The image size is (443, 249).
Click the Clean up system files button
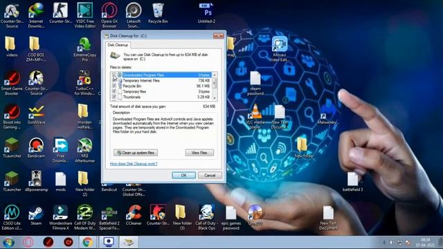[136, 153]
